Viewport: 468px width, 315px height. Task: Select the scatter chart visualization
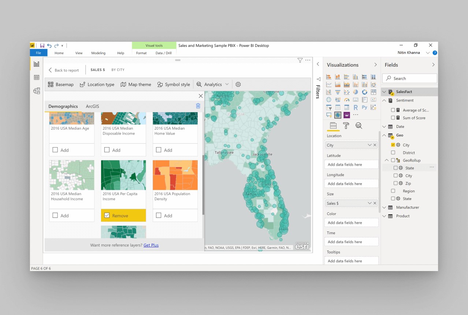(347, 92)
